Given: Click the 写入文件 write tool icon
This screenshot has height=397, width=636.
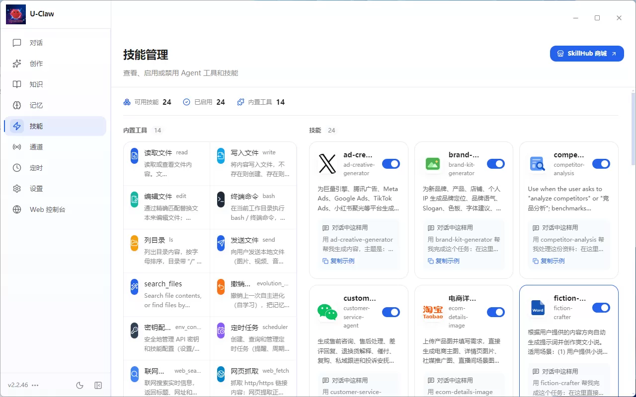Looking at the screenshot, I should click(221, 156).
